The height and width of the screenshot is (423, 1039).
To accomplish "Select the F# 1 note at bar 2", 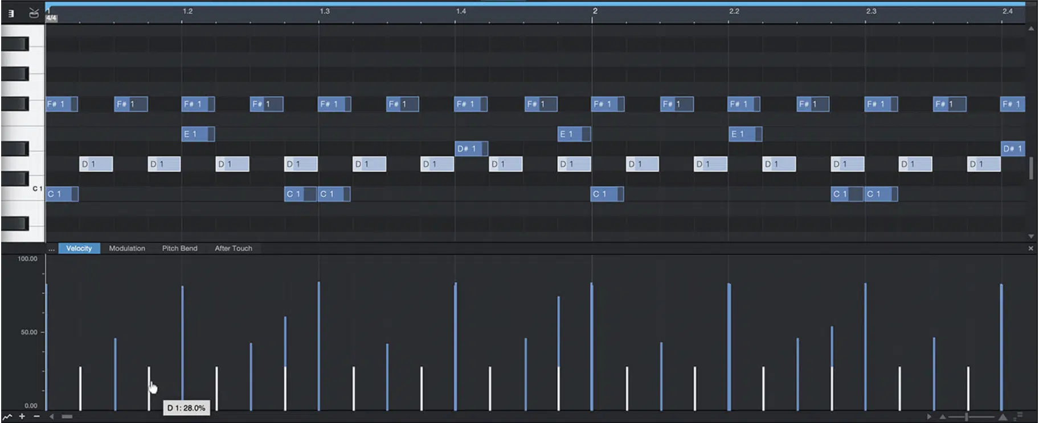I will 608,104.
